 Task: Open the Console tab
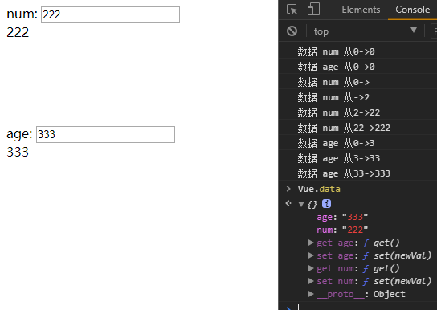coord(412,10)
